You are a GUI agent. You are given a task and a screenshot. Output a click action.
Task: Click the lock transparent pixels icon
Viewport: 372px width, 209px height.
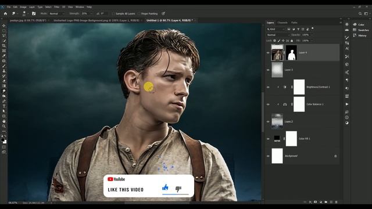(275, 41)
